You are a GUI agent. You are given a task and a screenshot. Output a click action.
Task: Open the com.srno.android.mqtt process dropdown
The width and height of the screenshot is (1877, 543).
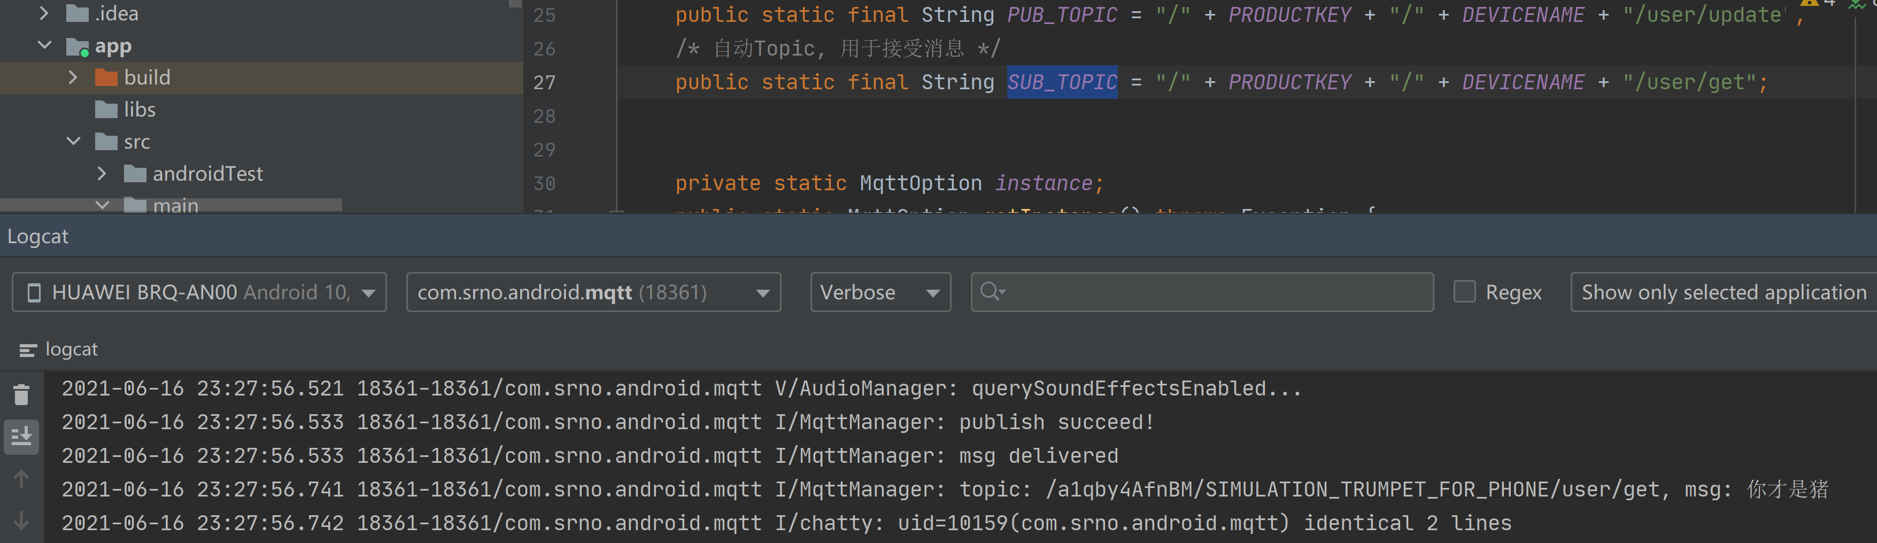593,292
